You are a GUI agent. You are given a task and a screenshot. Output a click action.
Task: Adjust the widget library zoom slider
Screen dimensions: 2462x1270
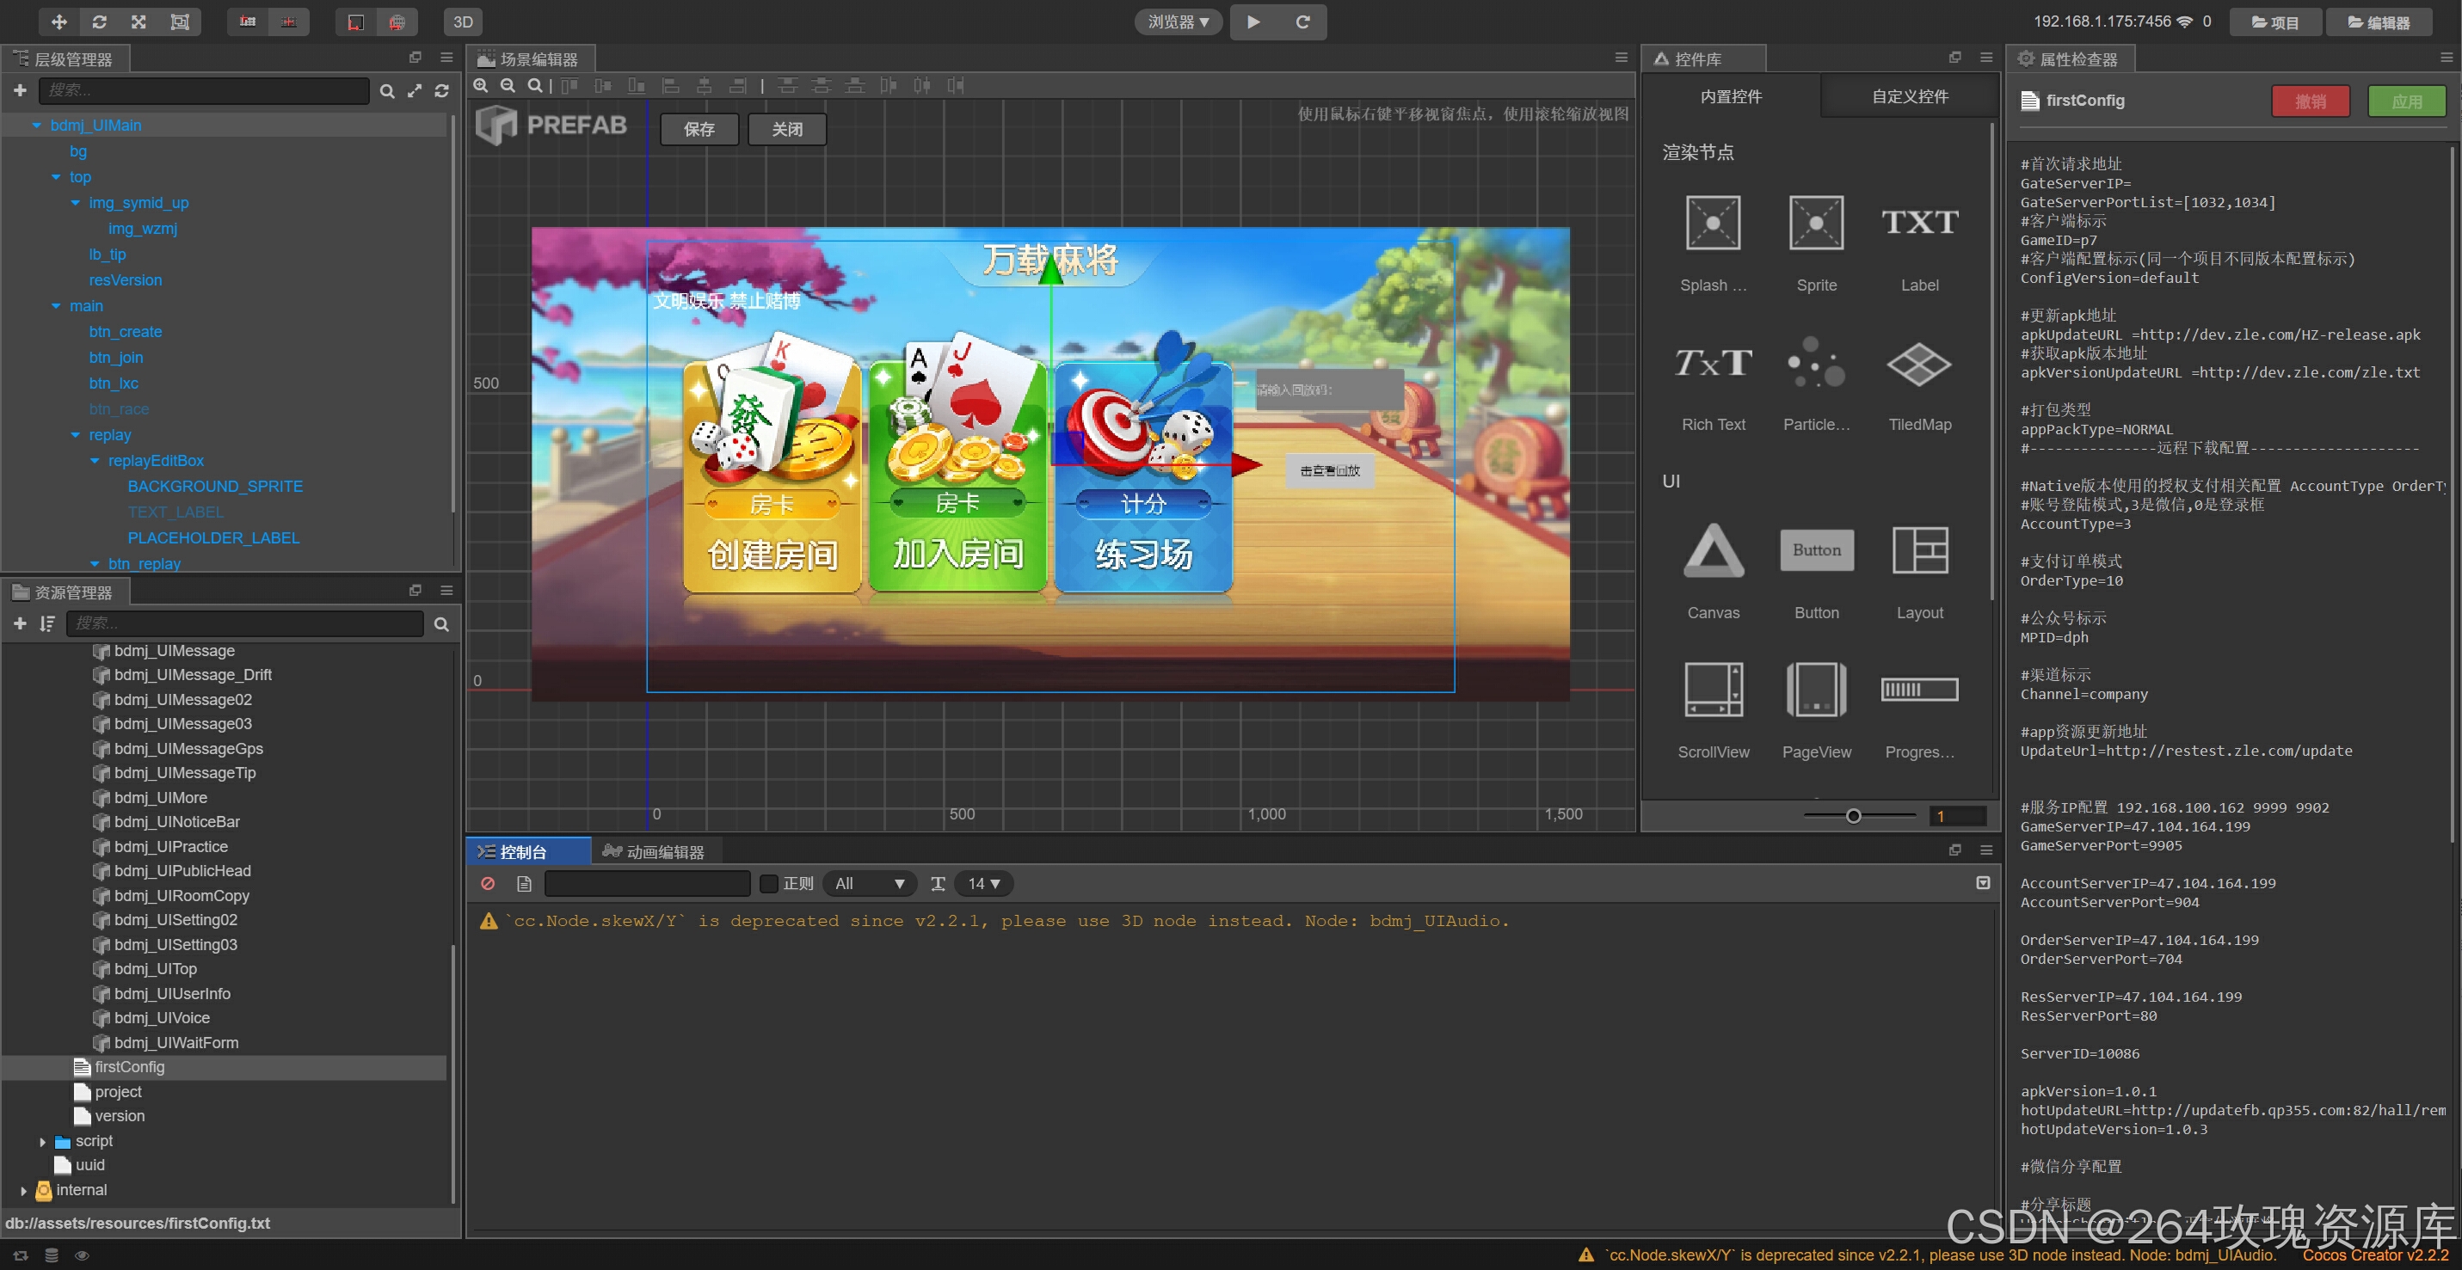(1852, 816)
